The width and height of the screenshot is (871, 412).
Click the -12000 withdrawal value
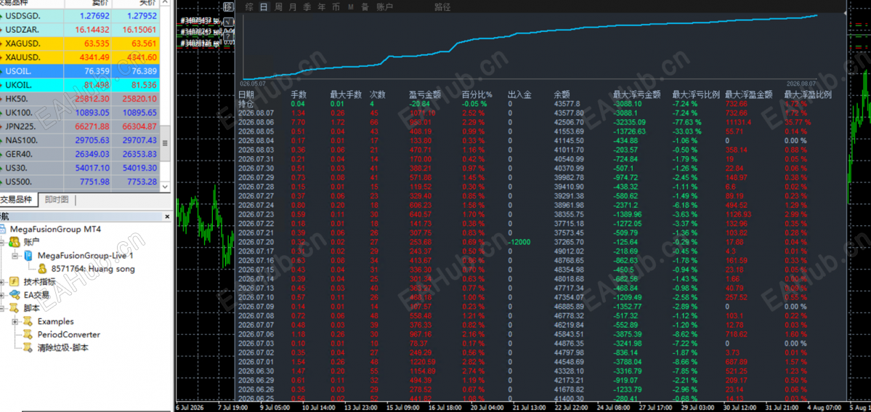tap(519, 242)
